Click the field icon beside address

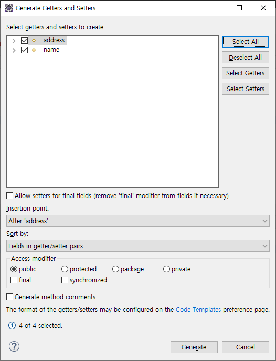34,41
